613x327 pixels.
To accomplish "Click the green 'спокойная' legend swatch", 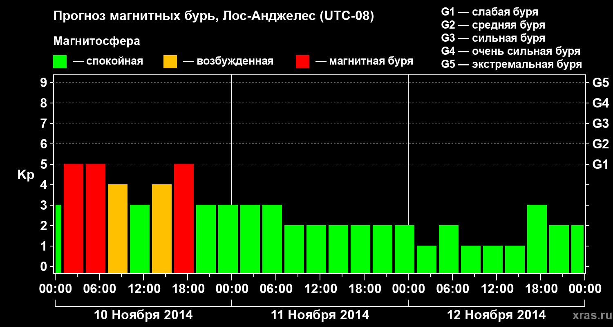I will (x=60, y=62).
